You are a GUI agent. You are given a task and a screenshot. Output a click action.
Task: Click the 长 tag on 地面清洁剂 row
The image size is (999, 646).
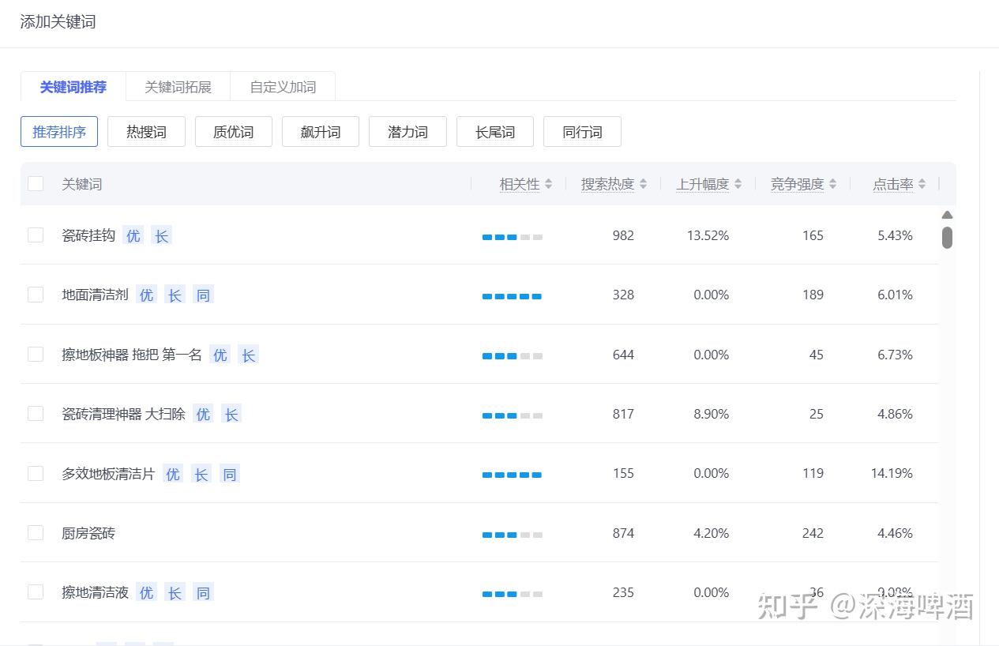175,295
